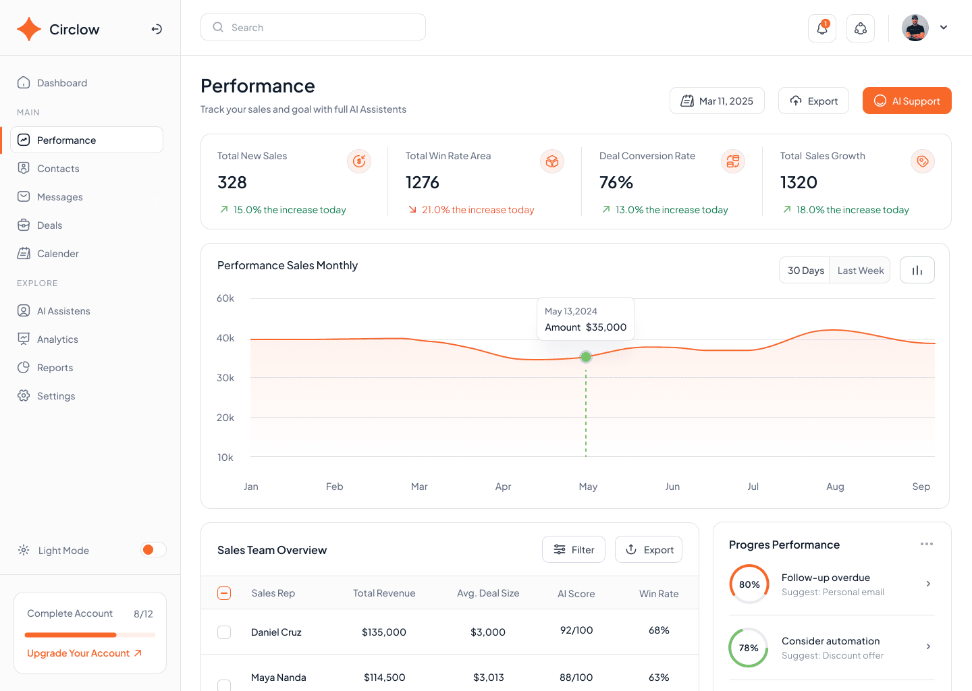Focus the Search input field
The image size is (972, 691).
pyautogui.click(x=313, y=27)
